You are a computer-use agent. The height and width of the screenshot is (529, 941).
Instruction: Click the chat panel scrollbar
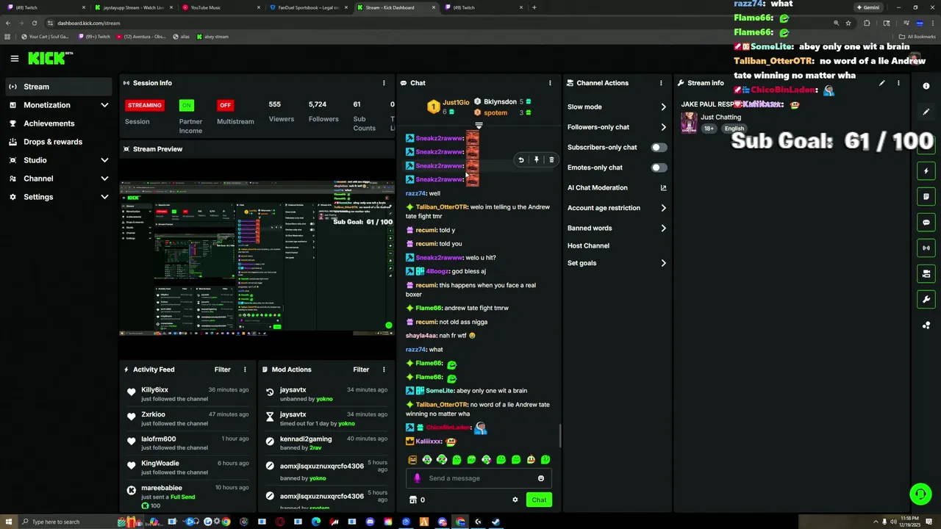pos(559,436)
